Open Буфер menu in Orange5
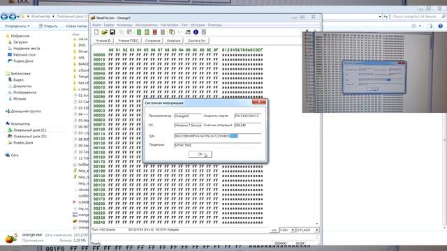Viewport: 447px width, 251px height. (109, 25)
